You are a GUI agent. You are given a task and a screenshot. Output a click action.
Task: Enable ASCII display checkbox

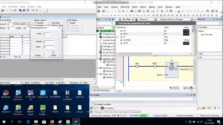tap(68, 23)
